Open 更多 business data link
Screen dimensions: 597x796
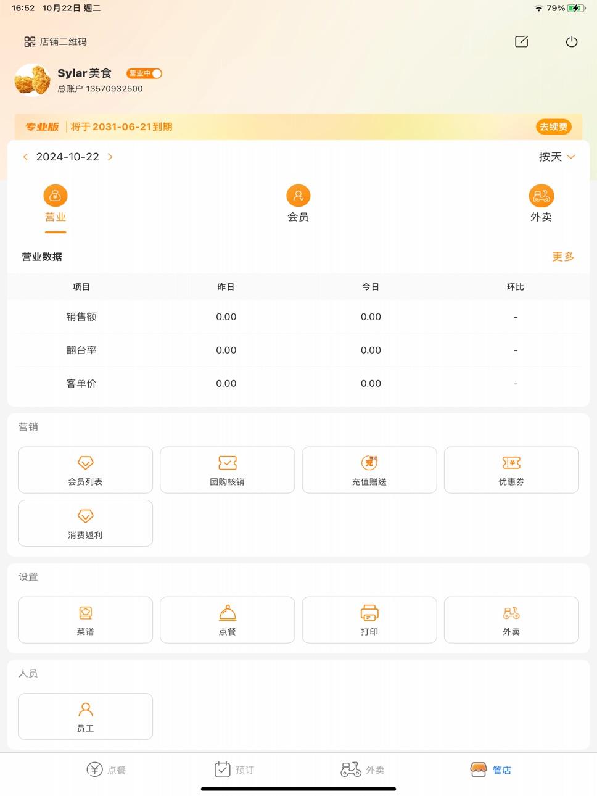coord(563,257)
